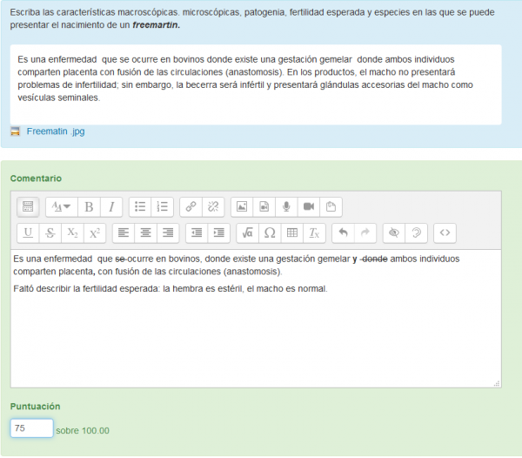
Task: Record video with the camera icon
Action: [x=309, y=207]
